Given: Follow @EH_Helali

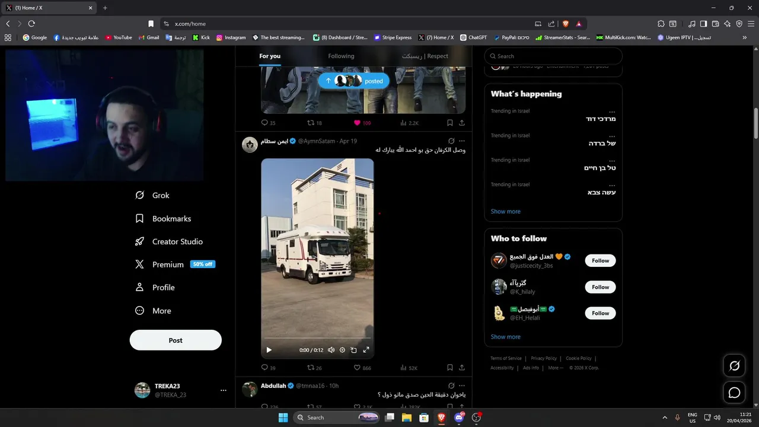Looking at the screenshot, I should [600, 313].
